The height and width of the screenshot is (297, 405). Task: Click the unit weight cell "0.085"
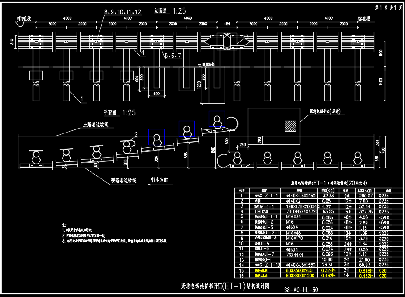tap(327, 217)
